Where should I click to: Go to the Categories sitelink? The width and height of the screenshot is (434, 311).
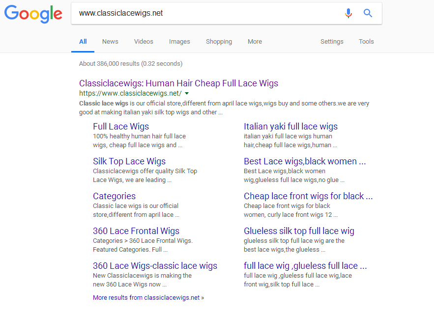point(115,196)
